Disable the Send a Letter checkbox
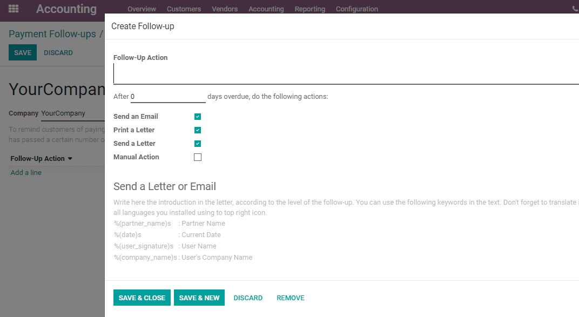The width and height of the screenshot is (579, 317). pos(198,144)
